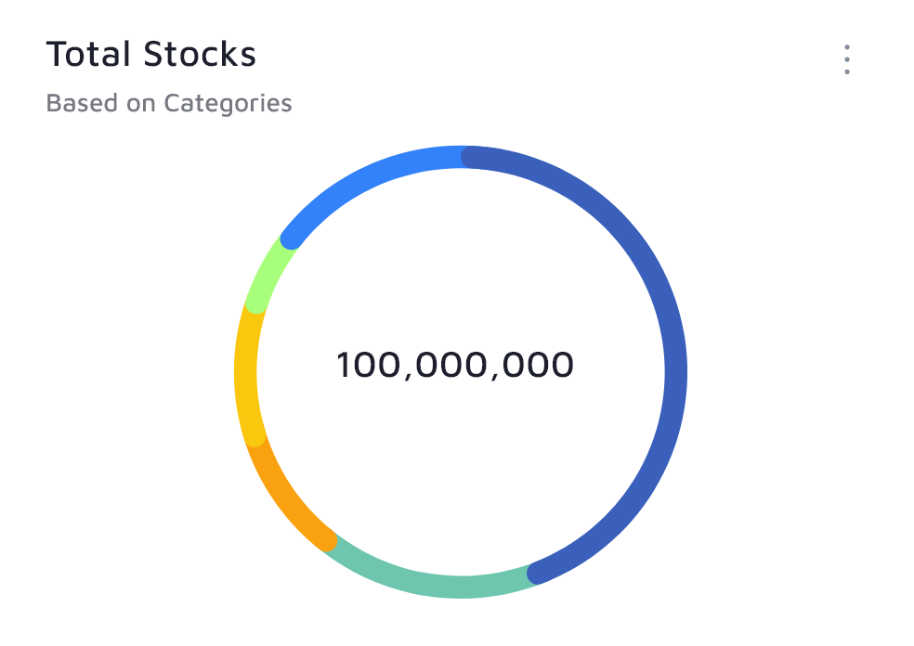Click where bright blue meets light green segment
Viewport: 914px width, 646px height.
(288, 238)
